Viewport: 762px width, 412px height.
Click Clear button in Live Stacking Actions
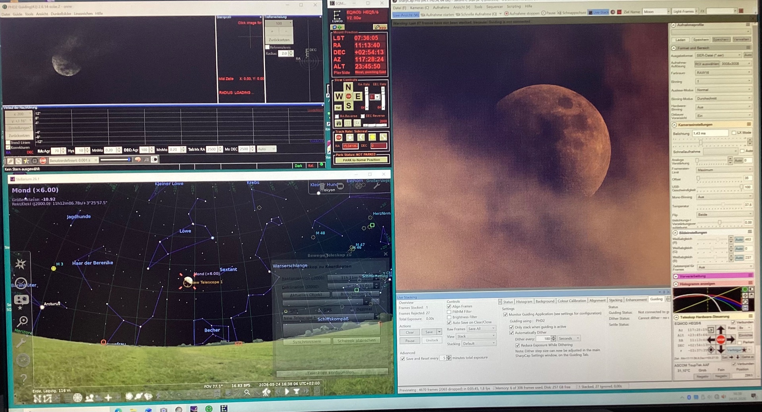tap(410, 332)
